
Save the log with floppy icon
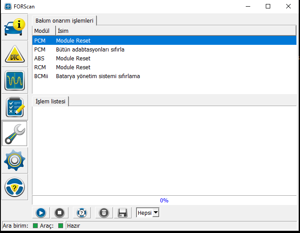(123, 213)
